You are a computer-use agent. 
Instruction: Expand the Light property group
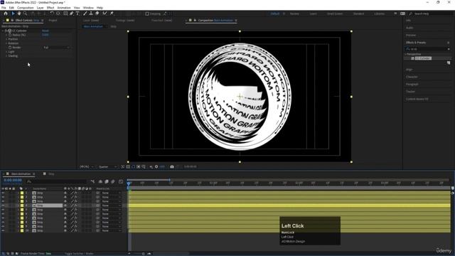pos(6,52)
